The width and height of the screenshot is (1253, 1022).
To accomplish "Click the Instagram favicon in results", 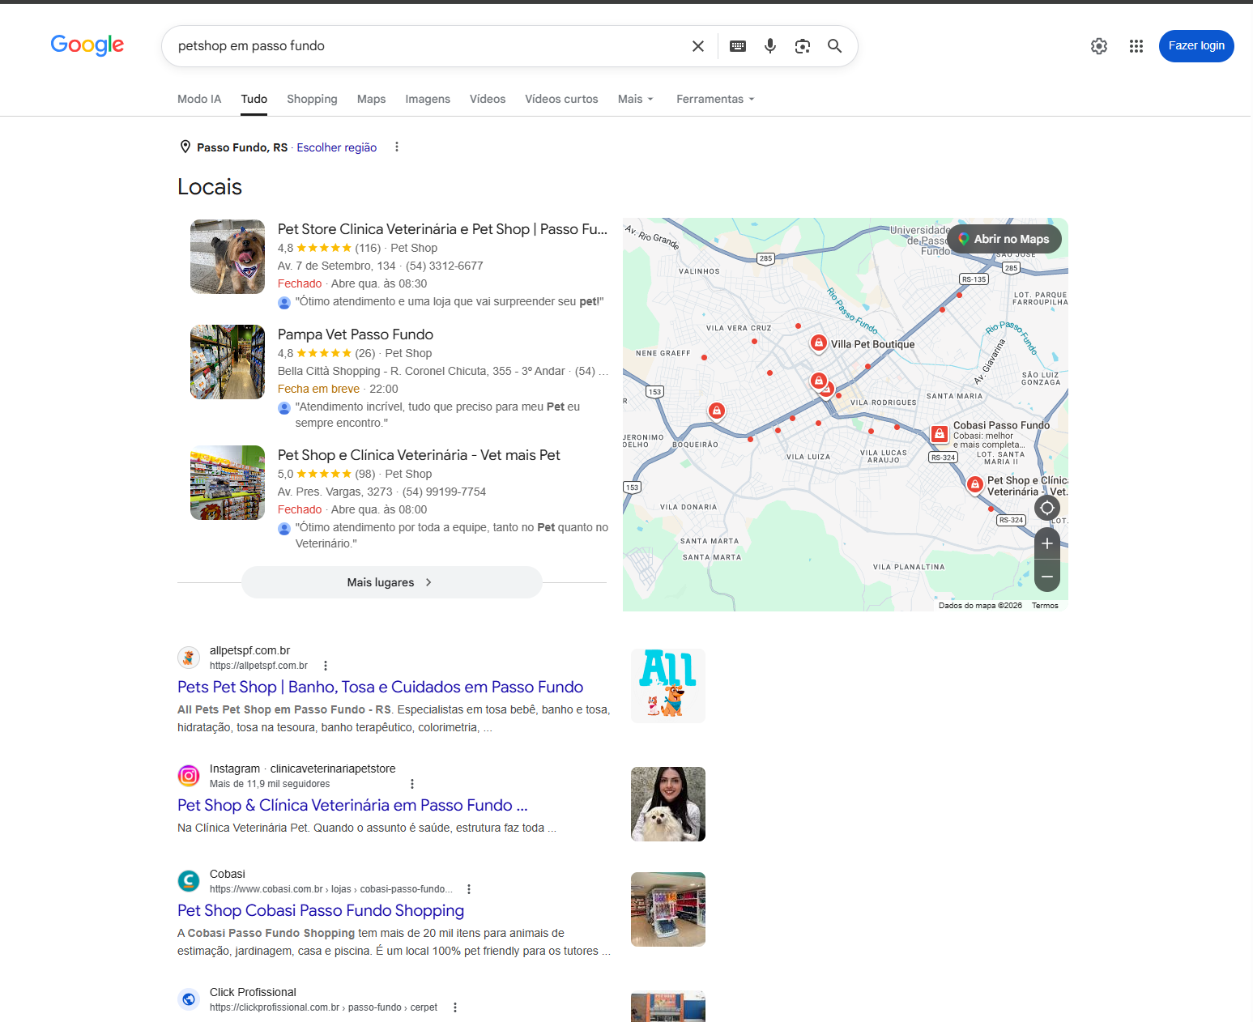I will (189, 776).
